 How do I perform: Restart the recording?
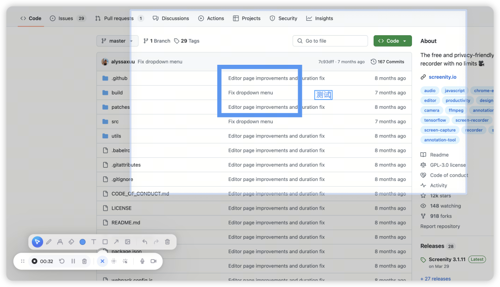click(62, 261)
